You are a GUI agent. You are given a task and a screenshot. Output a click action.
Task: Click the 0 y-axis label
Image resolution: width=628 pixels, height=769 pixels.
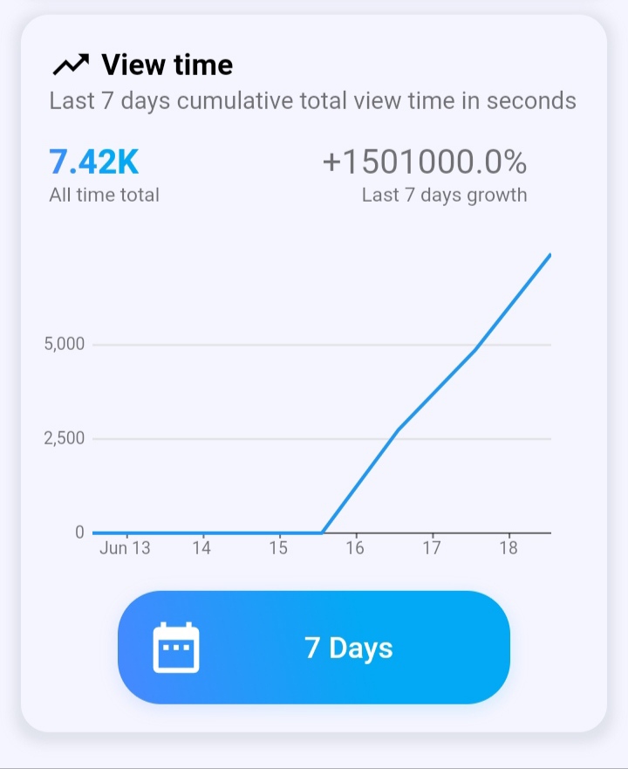(79, 532)
